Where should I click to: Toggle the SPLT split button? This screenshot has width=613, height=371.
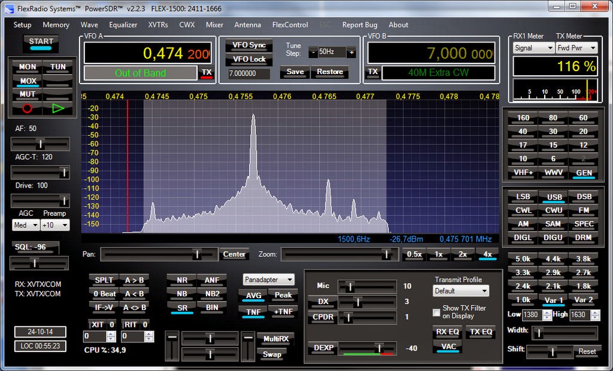104,280
